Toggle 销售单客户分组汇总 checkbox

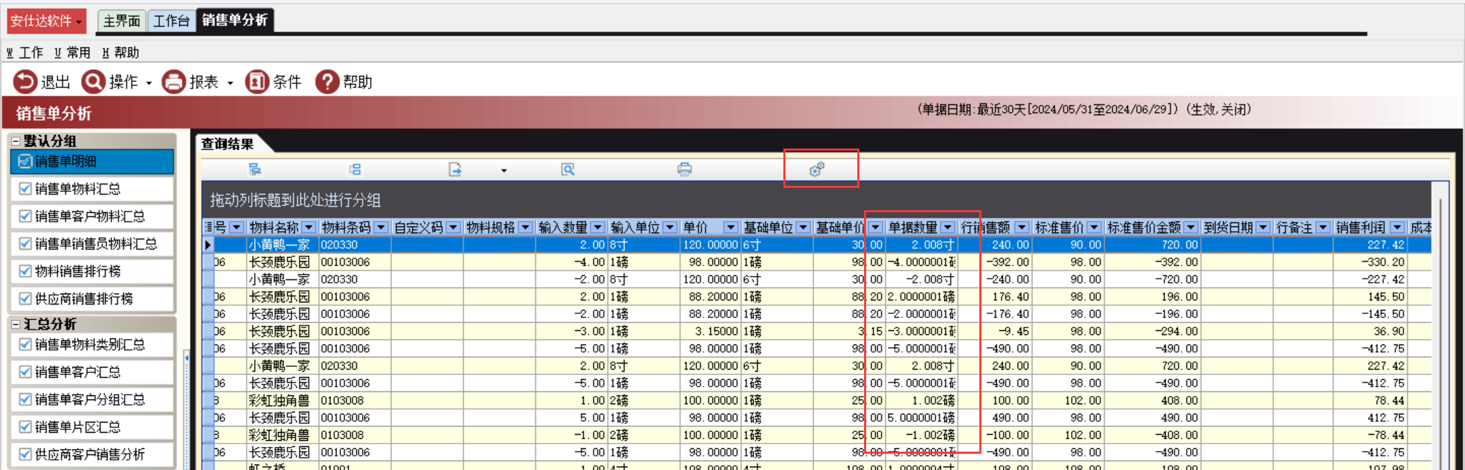25,399
